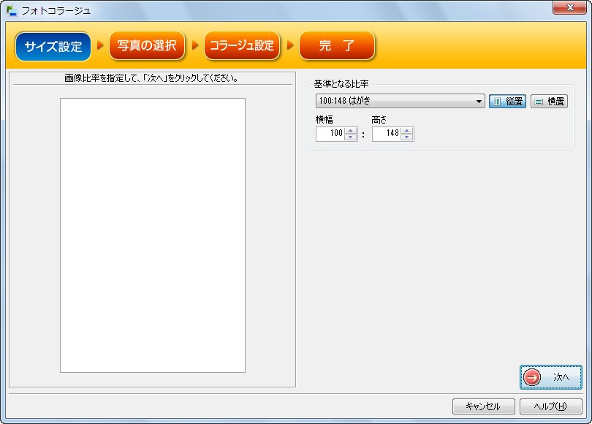Viewport: 592px width, 424px height.
Task: Close the フォトコラージュ window
Action: click(570, 7)
